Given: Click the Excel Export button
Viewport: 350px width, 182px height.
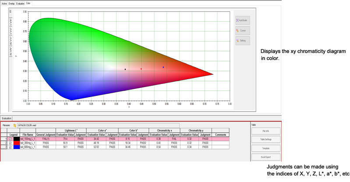Looking at the screenshot, I should coord(265,156).
